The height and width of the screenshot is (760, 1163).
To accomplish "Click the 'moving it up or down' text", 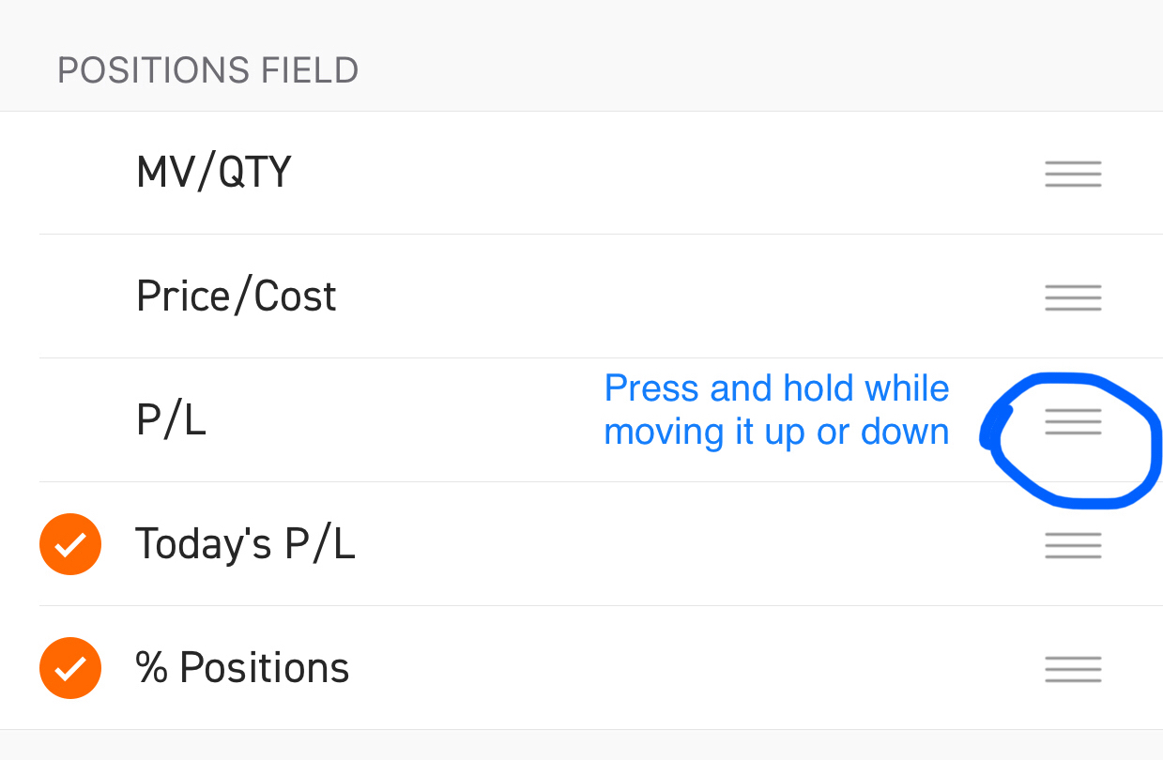I will pos(777,433).
